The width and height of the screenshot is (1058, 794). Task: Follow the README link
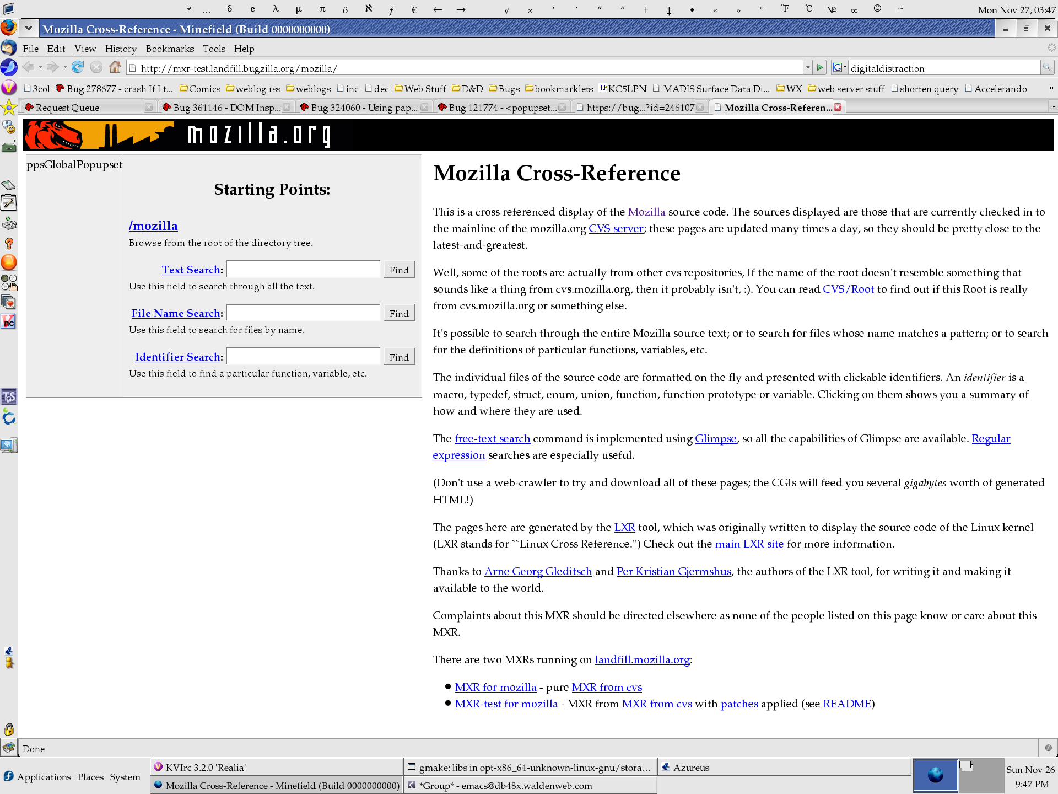point(847,704)
